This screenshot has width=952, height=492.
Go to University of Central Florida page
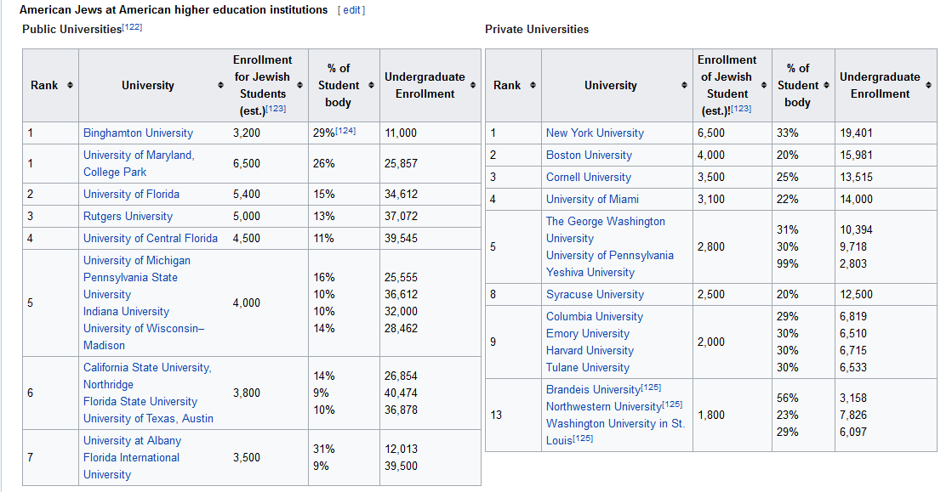150,239
